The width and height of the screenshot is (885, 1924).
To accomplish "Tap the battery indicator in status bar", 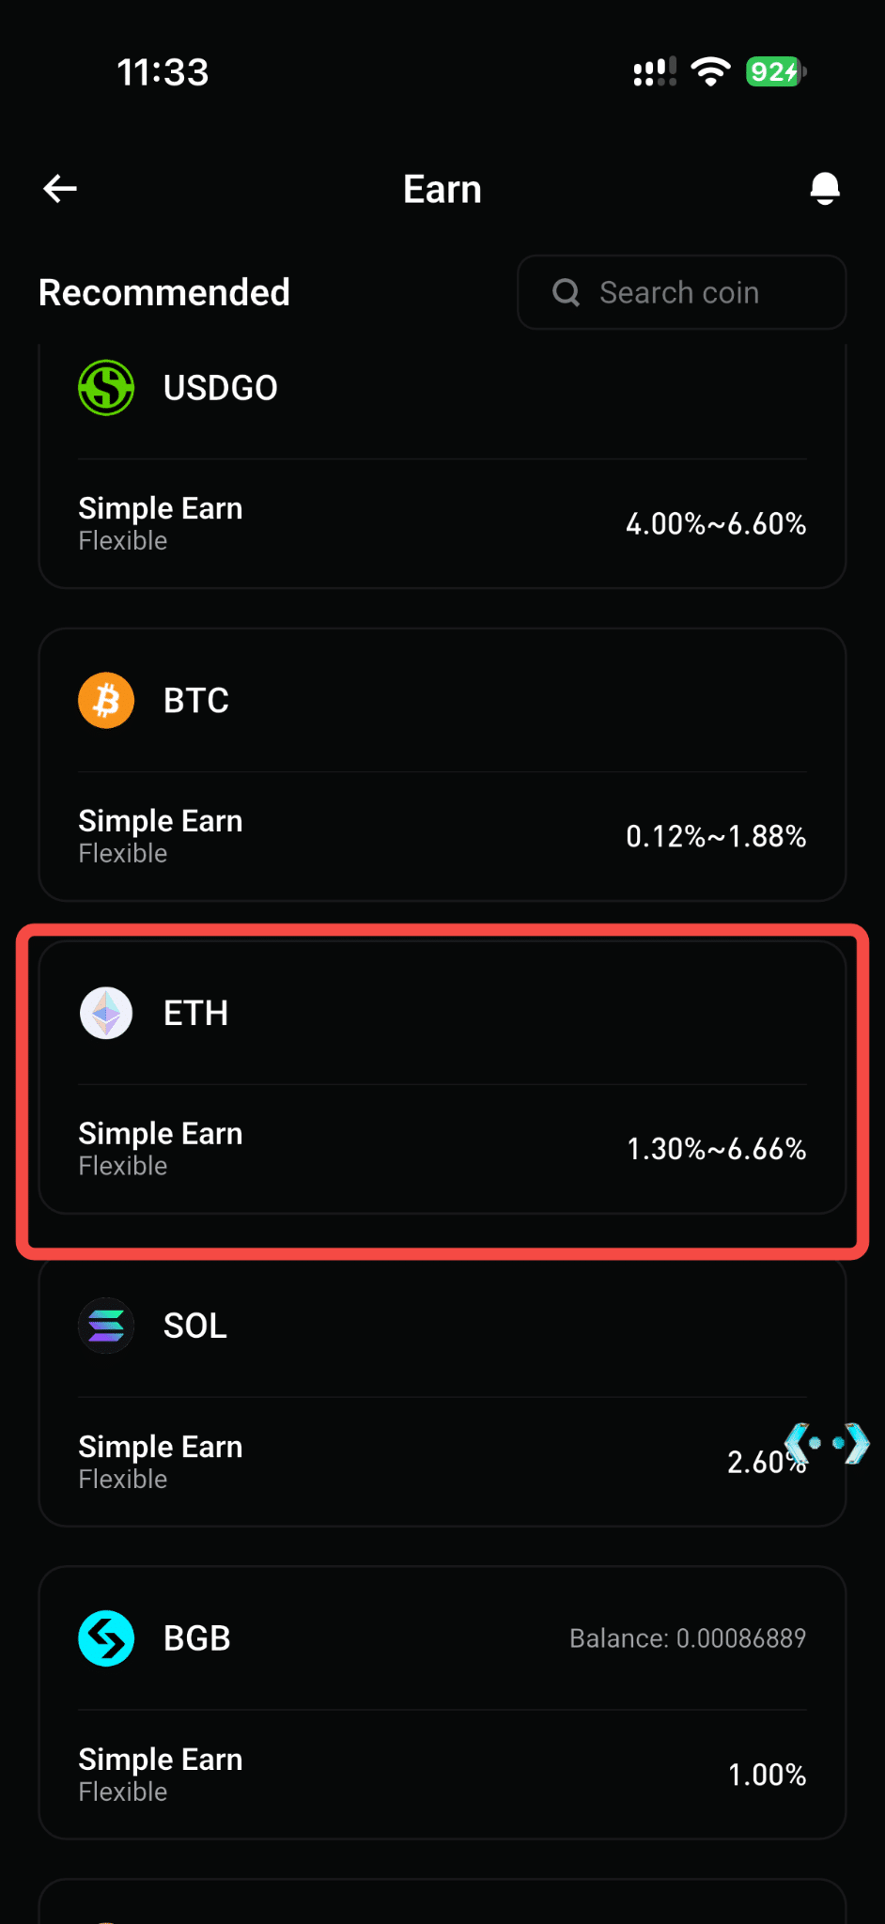I will click(x=776, y=71).
